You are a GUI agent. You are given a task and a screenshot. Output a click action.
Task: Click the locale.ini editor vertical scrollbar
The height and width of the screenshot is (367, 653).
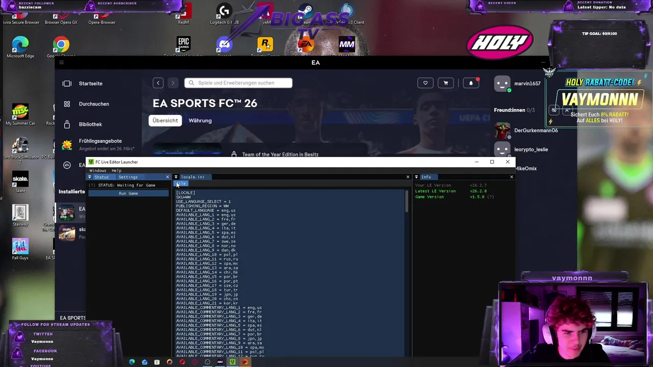click(x=407, y=202)
